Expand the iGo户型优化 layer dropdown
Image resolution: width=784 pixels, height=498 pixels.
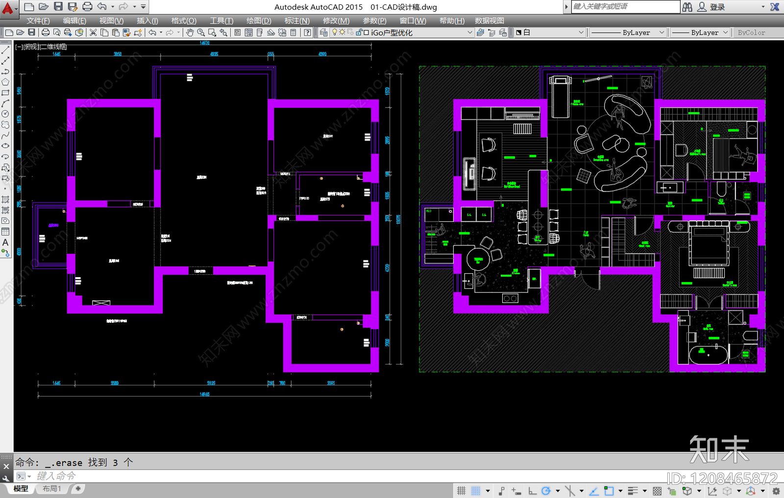(469, 32)
